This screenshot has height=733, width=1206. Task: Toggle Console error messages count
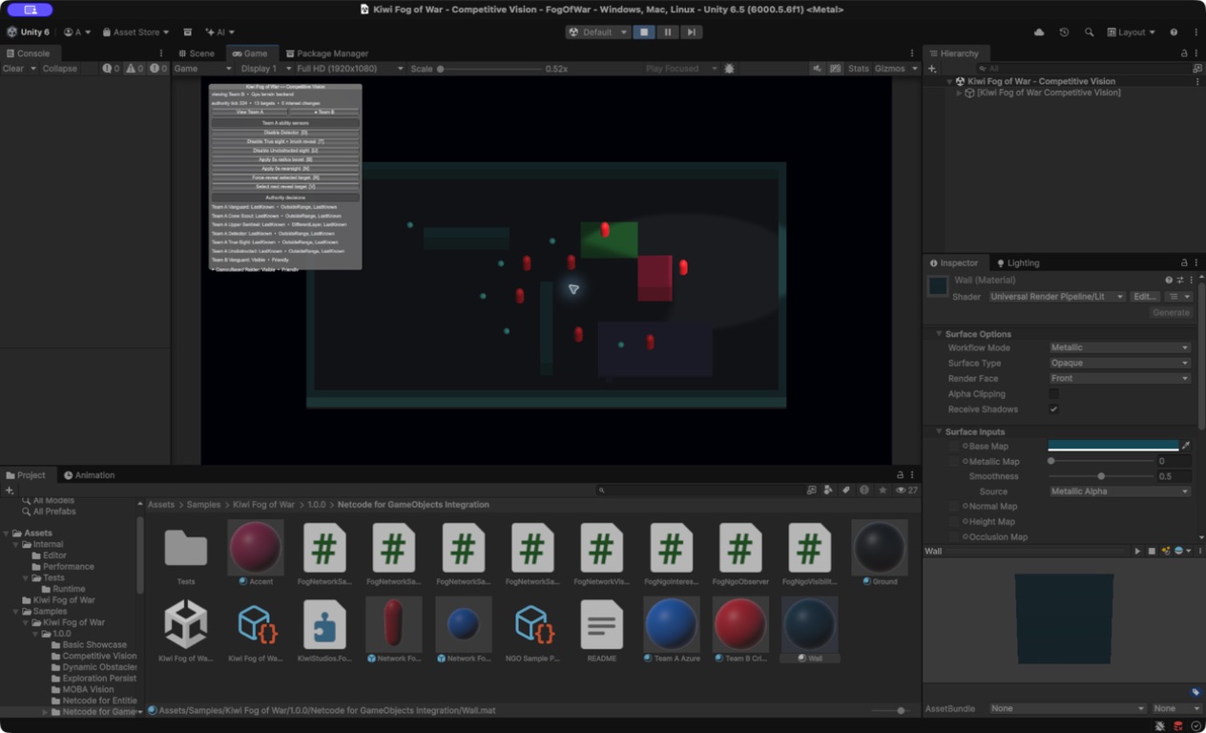tap(158, 69)
